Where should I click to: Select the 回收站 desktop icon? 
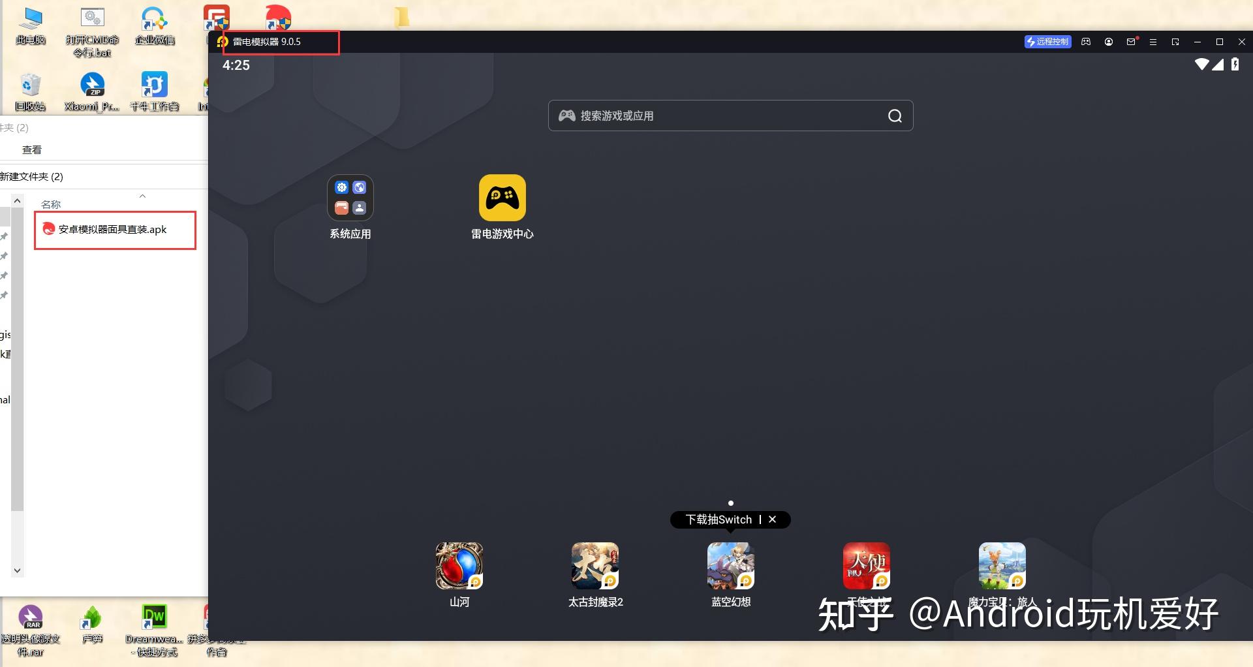pos(31,92)
